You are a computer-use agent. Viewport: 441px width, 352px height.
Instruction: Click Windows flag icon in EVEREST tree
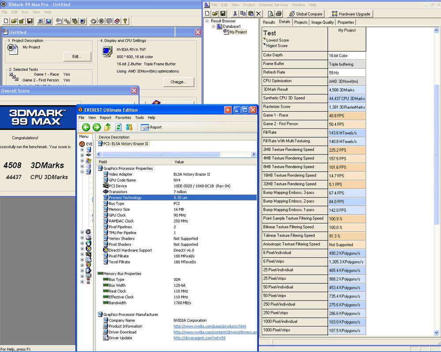(x=88, y=161)
